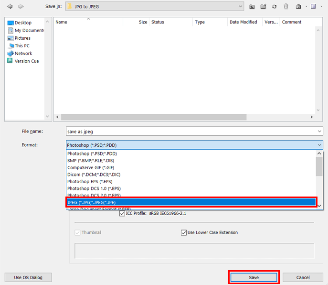The image size is (328, 285).
Task: Click the Save button
Action: point(254,277)
